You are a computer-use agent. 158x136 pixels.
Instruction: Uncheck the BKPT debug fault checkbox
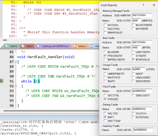pyautogui.click(x=105, y=117)
